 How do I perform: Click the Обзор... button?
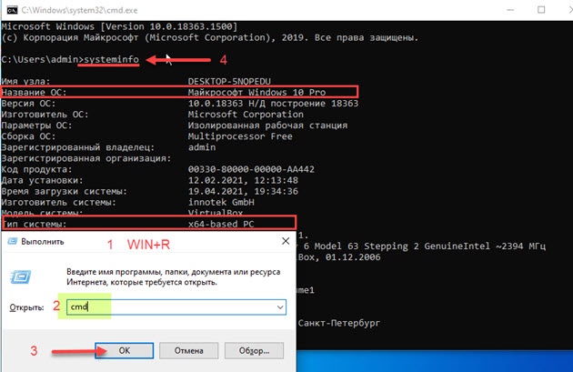click(254, 351)
